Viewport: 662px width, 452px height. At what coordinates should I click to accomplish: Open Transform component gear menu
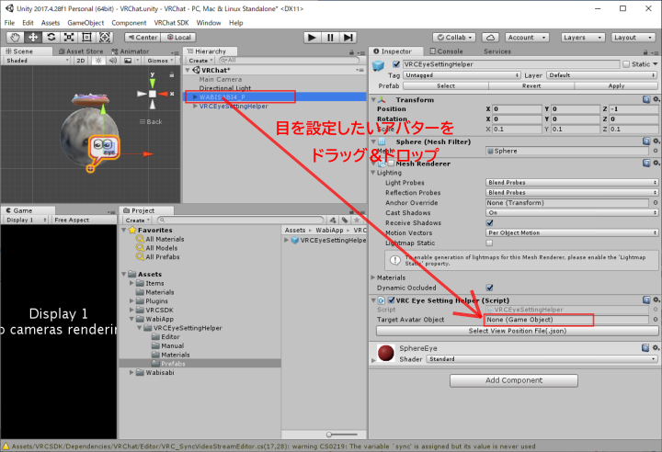pos(656,99)
